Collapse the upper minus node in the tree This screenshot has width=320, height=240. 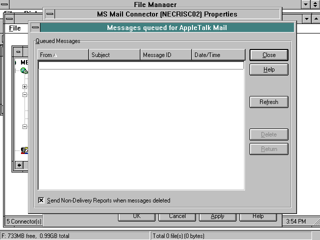coord(24,94)
